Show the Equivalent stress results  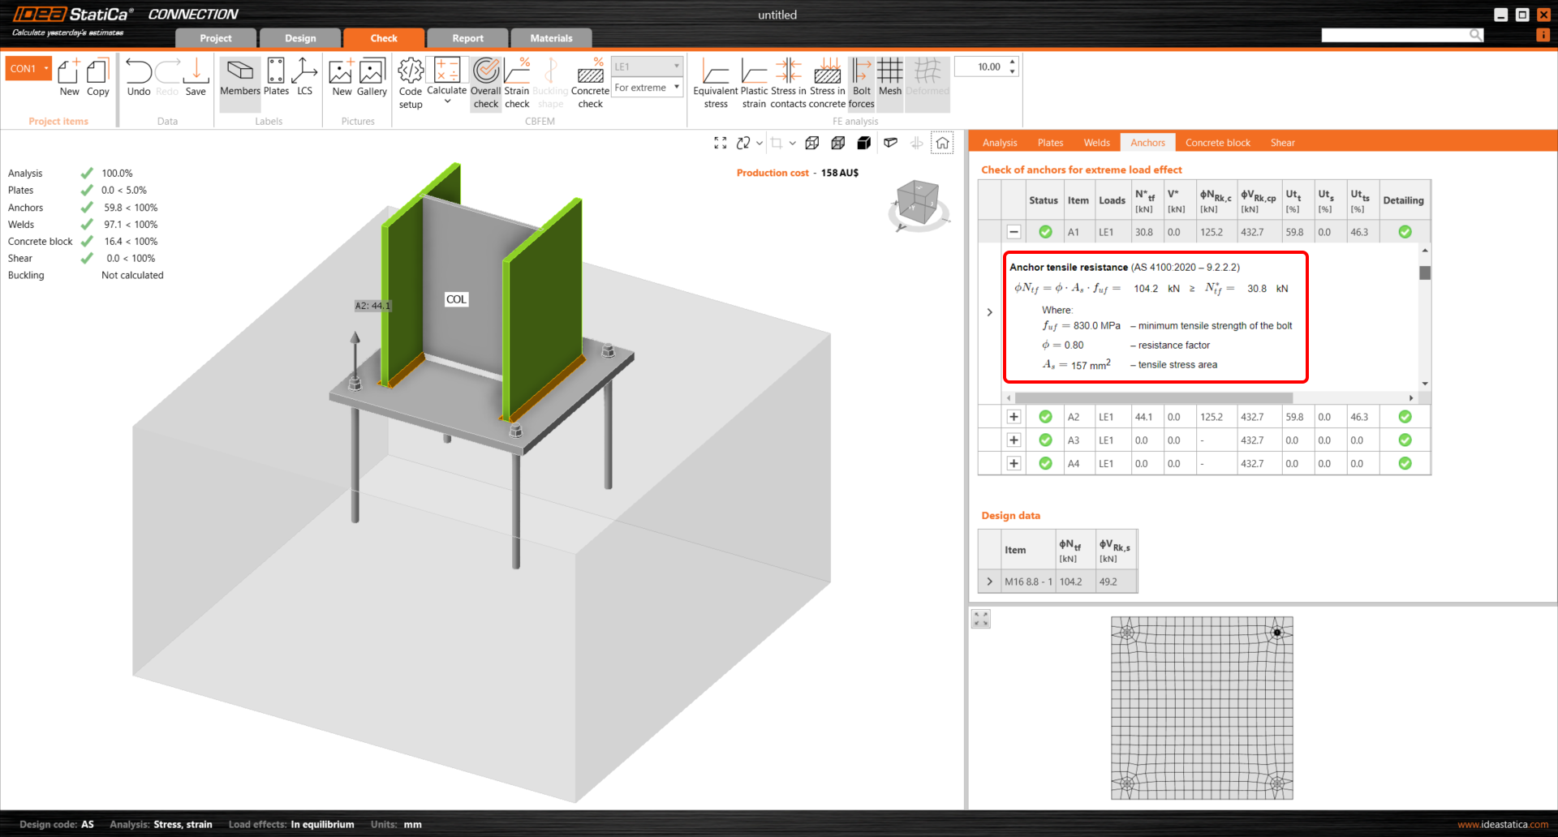(715, 82)
